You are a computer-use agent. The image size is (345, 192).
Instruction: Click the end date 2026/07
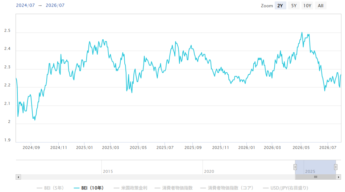pos(55,5)
